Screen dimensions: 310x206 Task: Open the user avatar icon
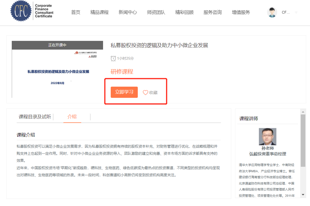[272, 12]
